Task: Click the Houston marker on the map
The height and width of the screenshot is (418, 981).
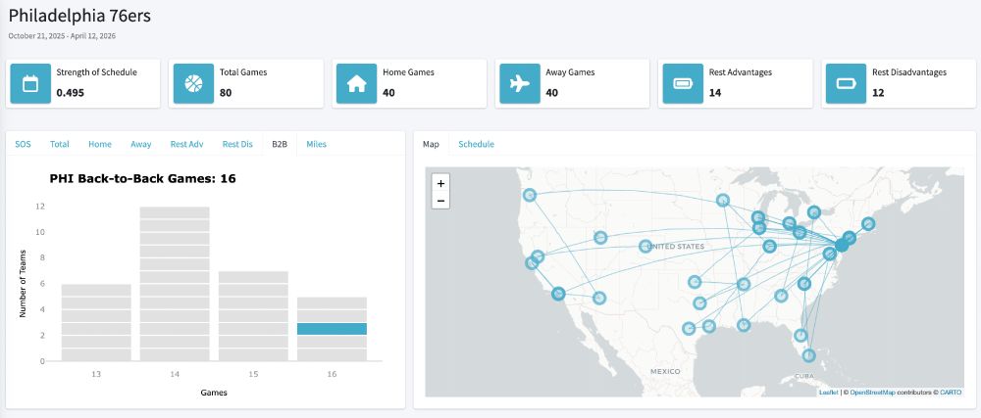Action: 708,326
